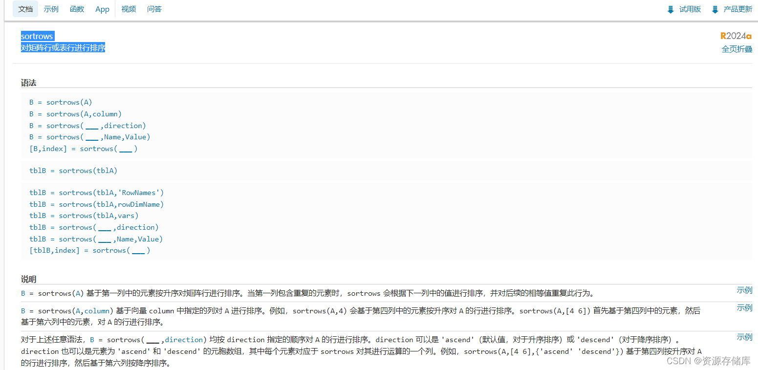Open the 示例 tab in navigation

51,9
